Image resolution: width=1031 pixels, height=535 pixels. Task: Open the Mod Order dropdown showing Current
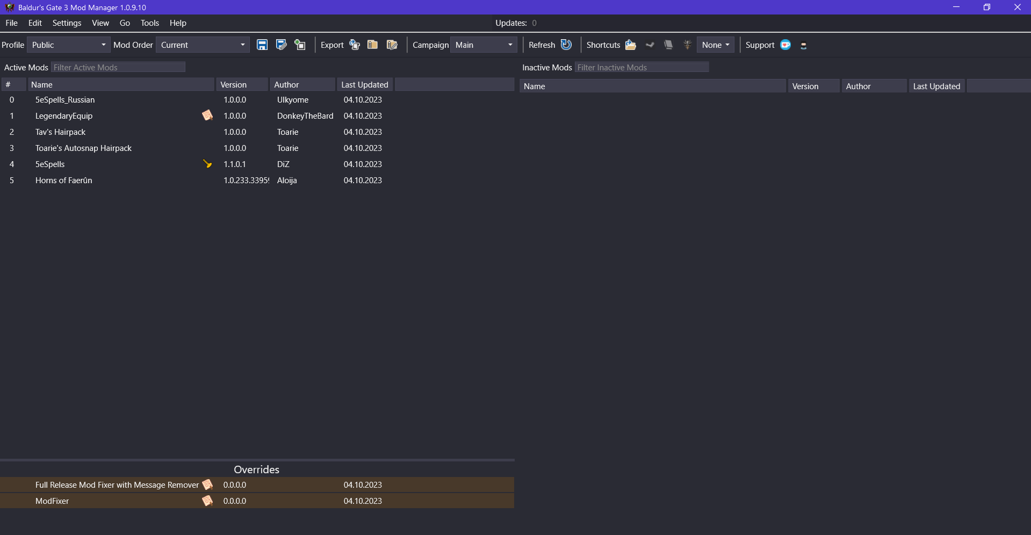(203, 45)
